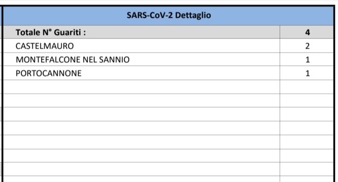338x182 pixels.
Task: Select seventh empty name cell below PORTOCANNONE
Action: point(142,169)
